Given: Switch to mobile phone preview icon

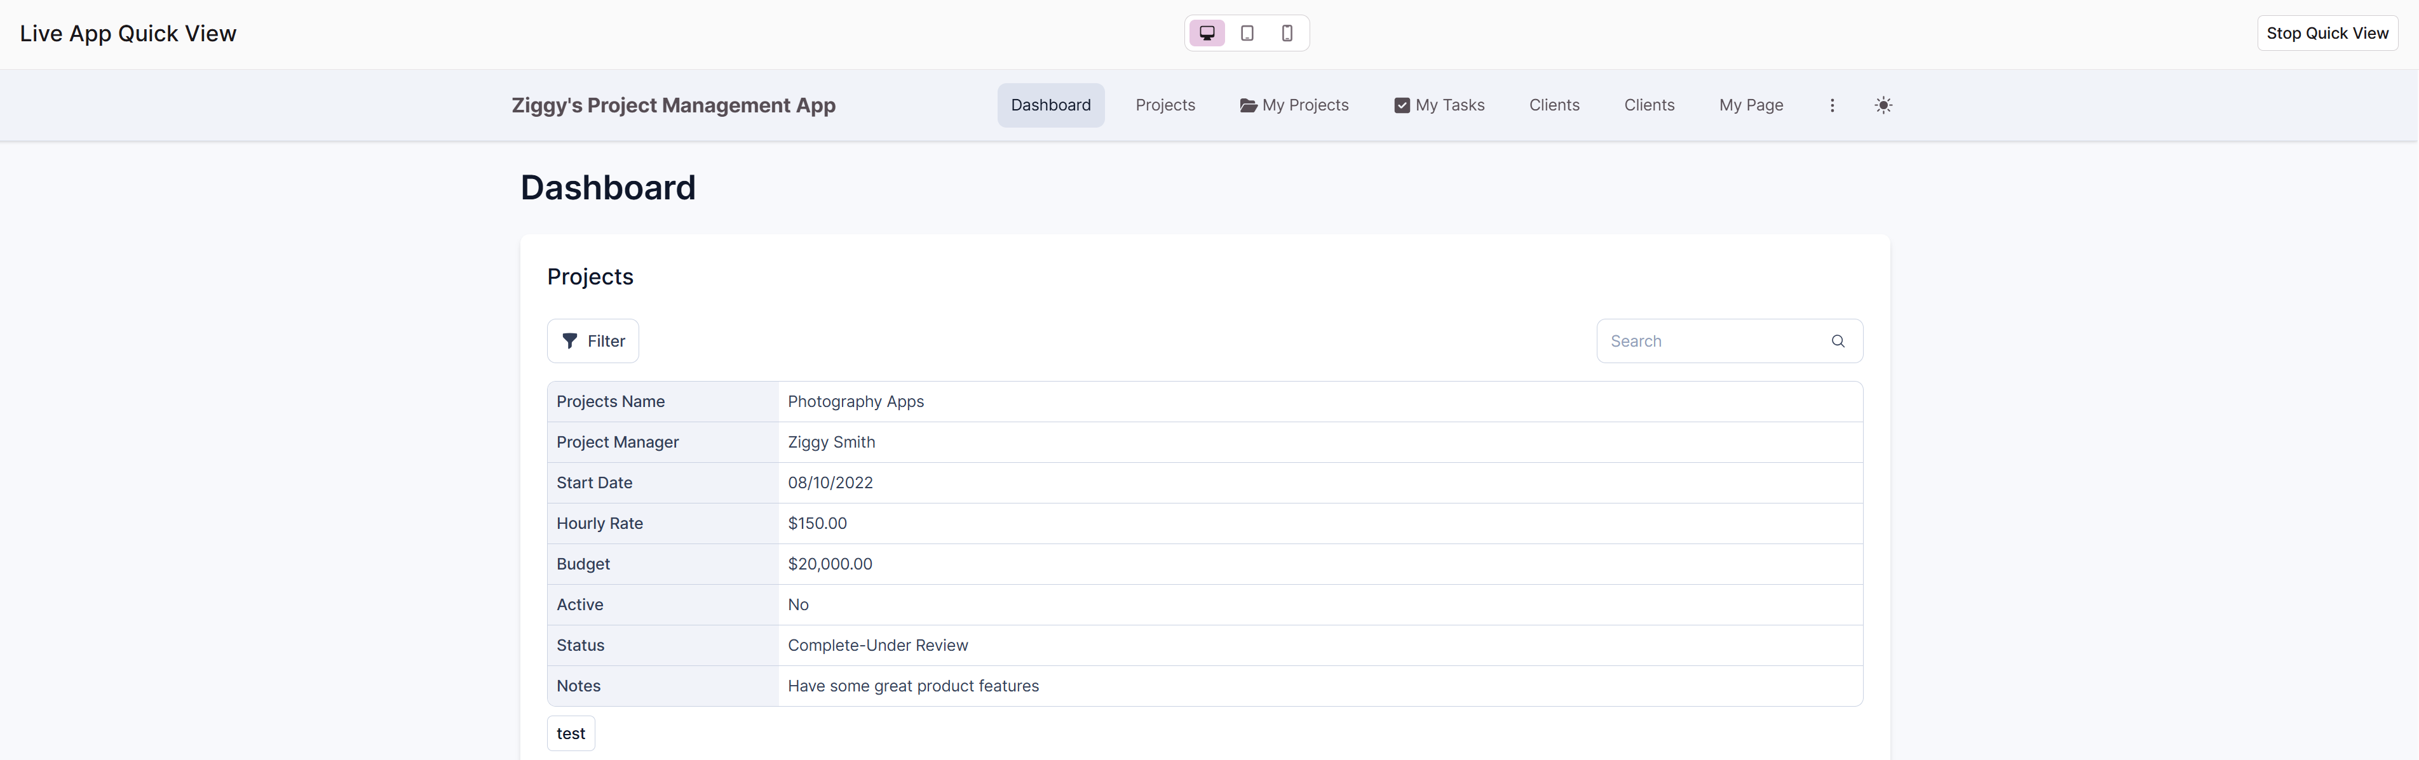Looking at the screenshot, I should pos(1287,33).
